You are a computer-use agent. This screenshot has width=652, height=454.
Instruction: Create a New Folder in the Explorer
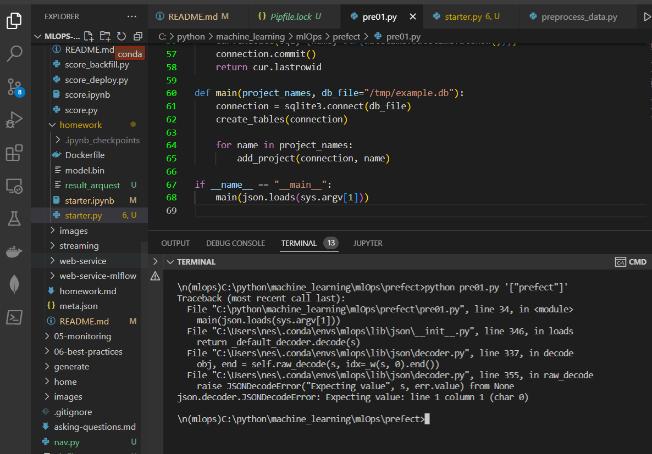(105, 36)
